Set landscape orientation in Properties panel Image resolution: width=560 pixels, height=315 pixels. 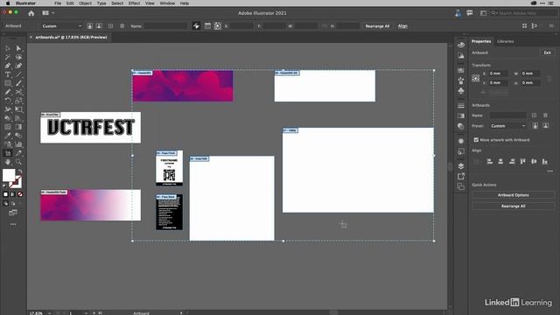point(545,126)
